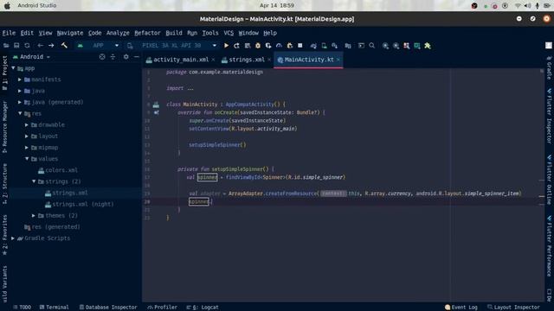
Task: Expand the mipmap folder
Action: (27, 148)
